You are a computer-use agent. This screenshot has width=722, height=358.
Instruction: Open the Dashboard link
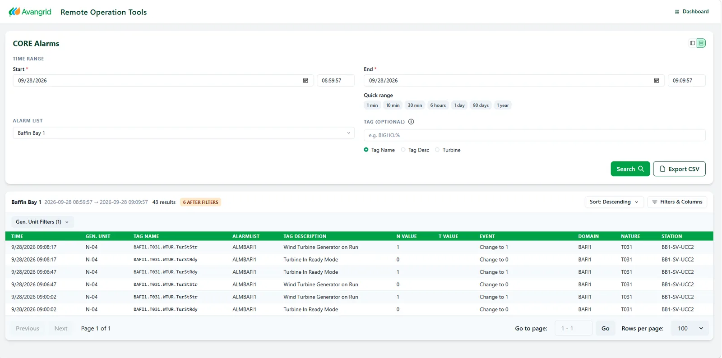(x=692, y=12)
